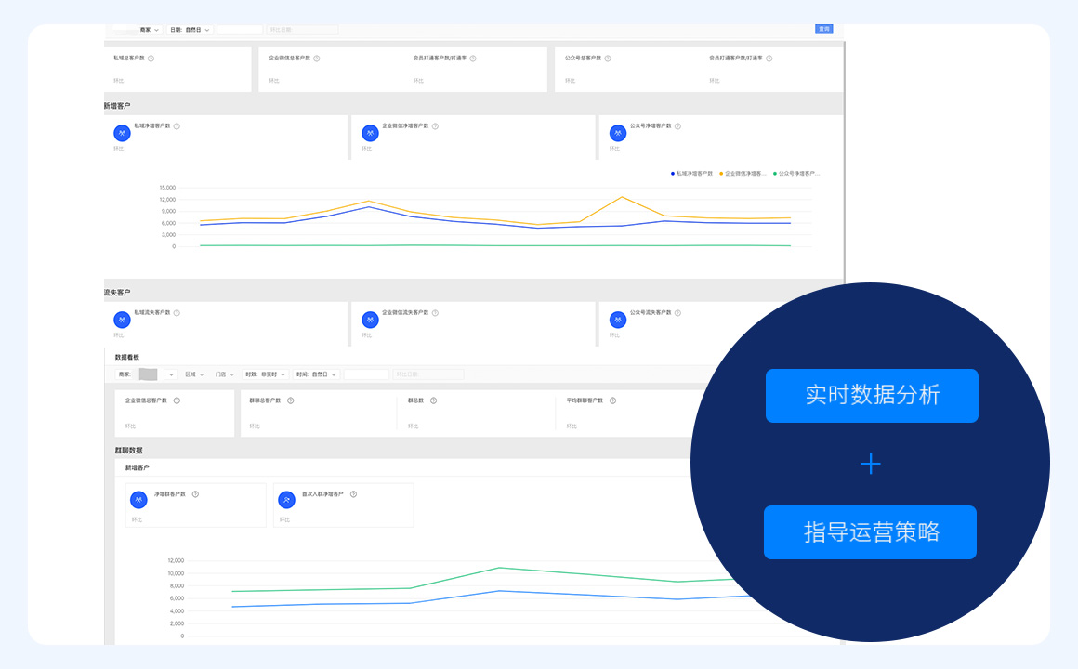Viewport: 1078px width, 669px height.
Task: Click the blue icon beside 私域净增客户数
Action: 121,134
